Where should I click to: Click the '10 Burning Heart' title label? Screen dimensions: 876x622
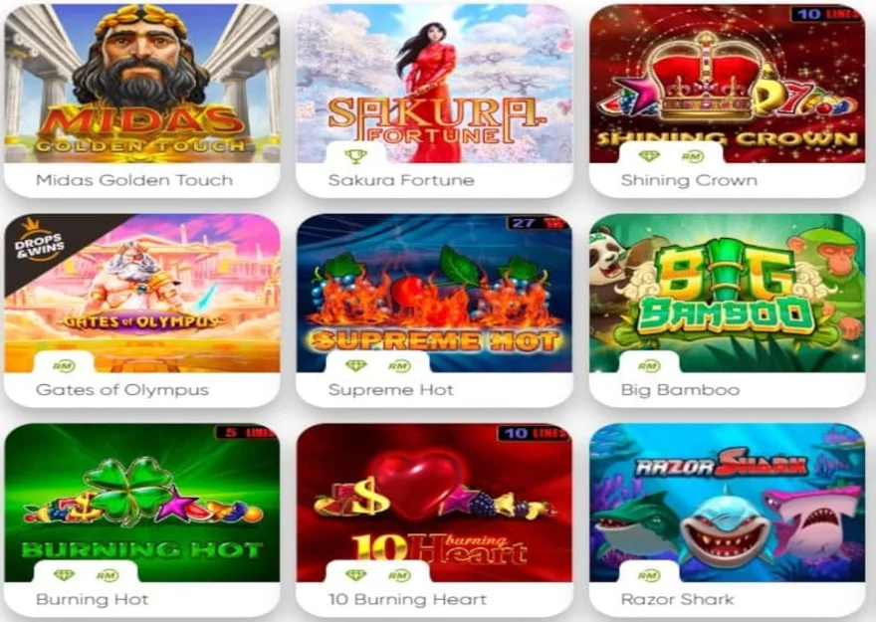pyautogui.click(x=408, y=600)
